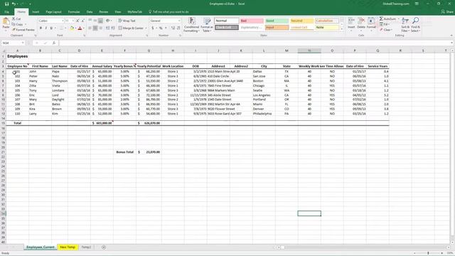The width and height of the screenshot is (455, 256).
Task: Toggle Italic formatting
Action: tap(45, 28)
